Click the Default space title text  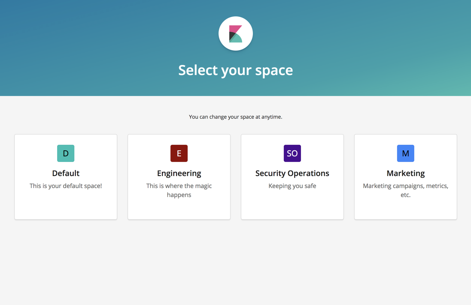coord(66,173)
